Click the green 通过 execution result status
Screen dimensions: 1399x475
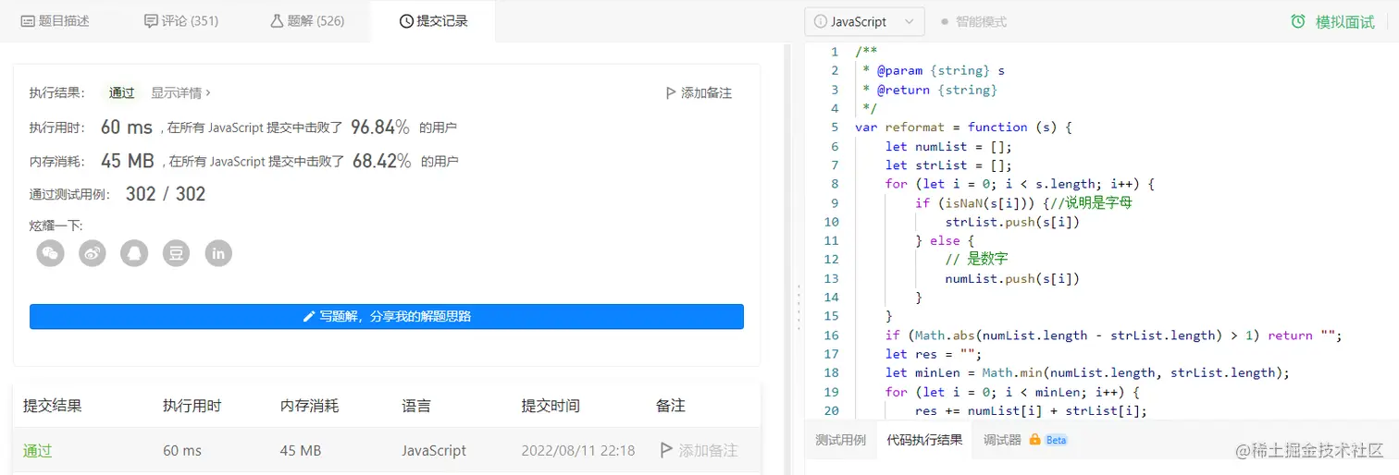(x=122, y=92)
